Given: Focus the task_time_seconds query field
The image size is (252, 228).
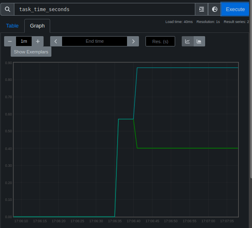Looking at the screenshot, I should 105,9.
